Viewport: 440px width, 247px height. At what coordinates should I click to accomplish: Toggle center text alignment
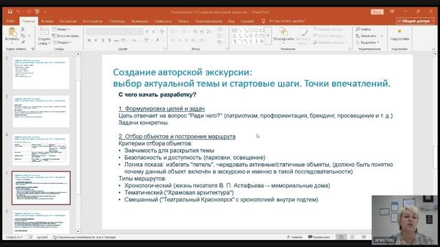[x=179, y=40]
